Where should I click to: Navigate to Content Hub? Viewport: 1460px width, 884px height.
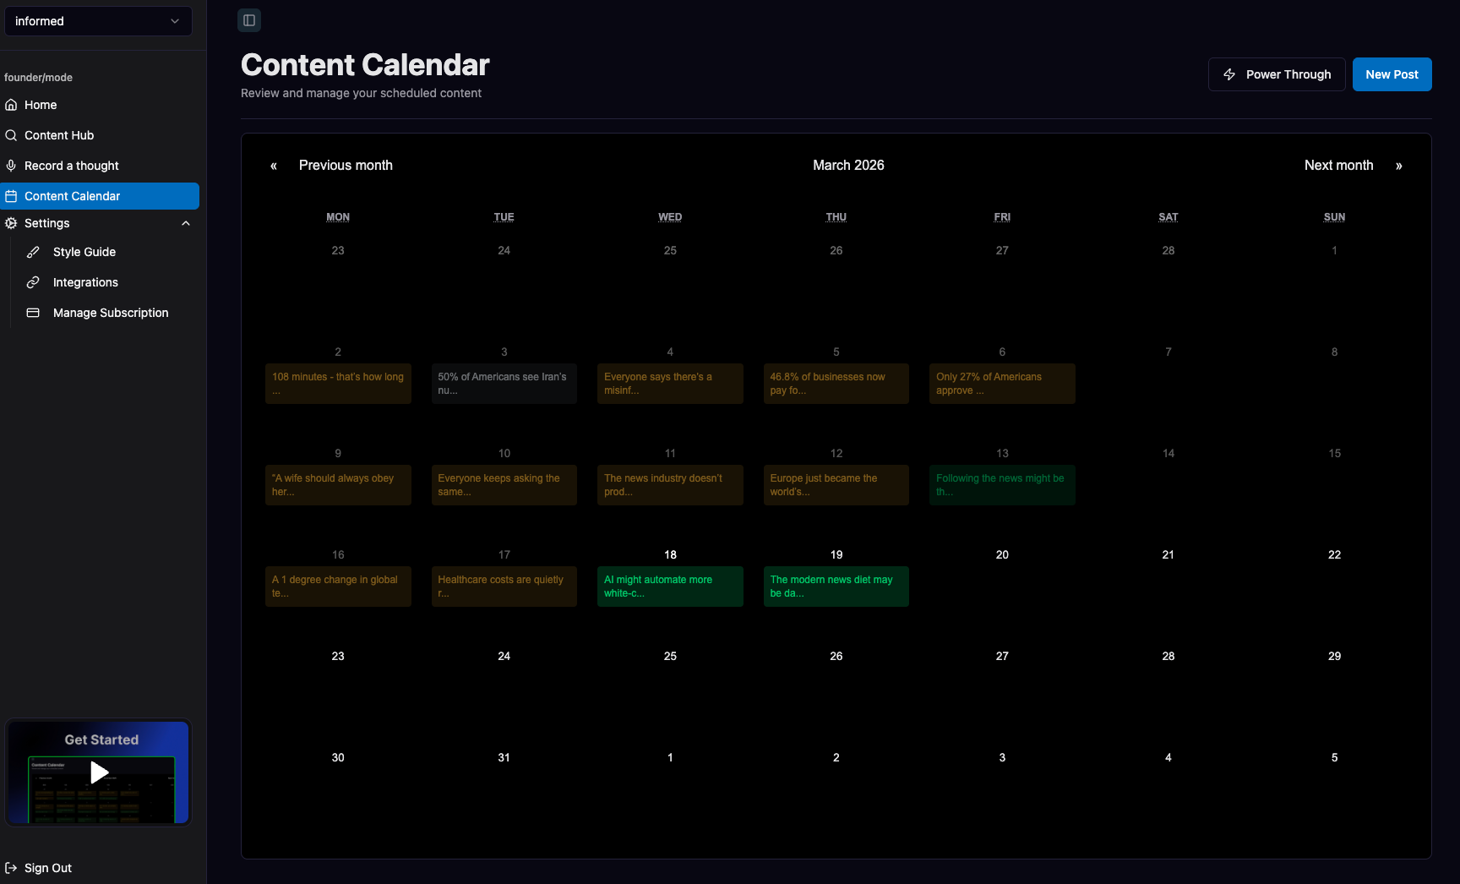pos(59,135)
